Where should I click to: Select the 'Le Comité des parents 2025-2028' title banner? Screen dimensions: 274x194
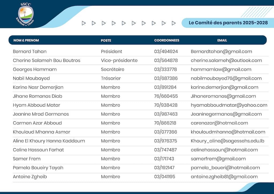coord(228,23)
